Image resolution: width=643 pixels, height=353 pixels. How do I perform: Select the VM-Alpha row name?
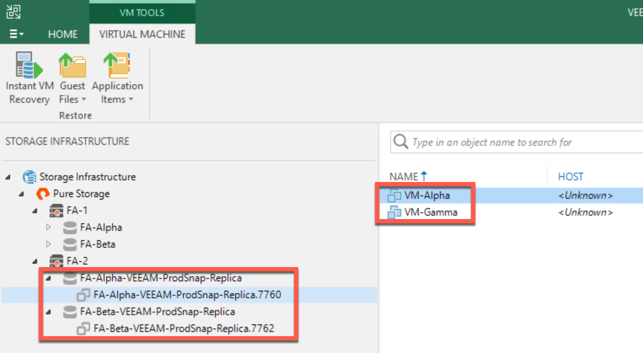(x=427, y=195)
